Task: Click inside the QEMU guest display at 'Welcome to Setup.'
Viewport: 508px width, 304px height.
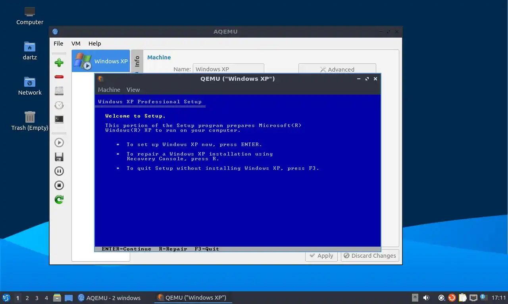Action: [135, 116]
